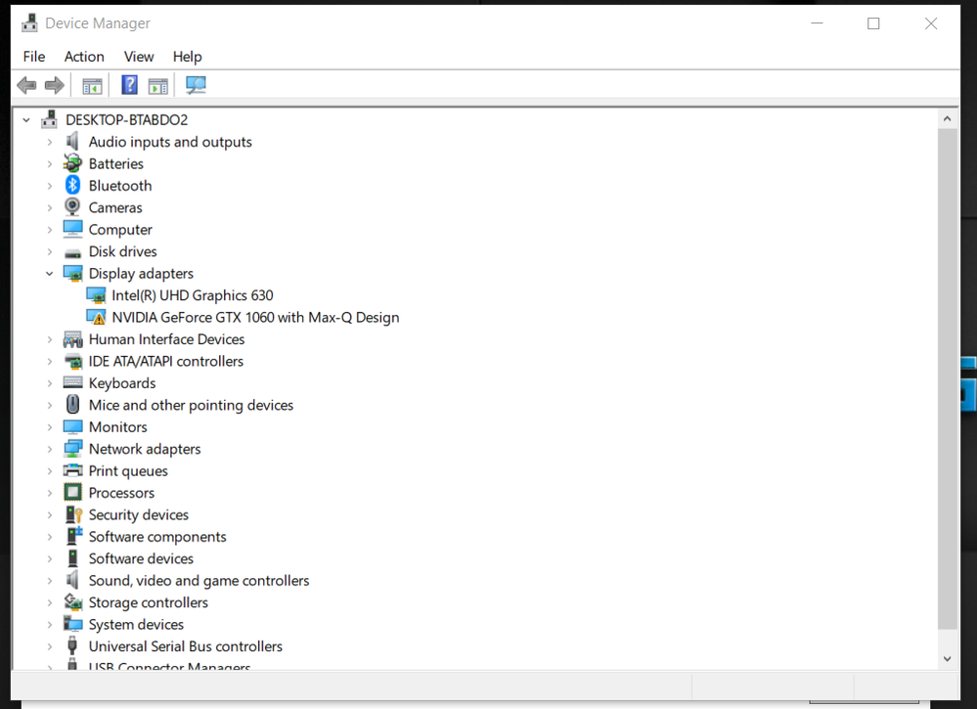Click the Human Interface Devices icon
This screenshot has width=977, height=709.
pos(73,339)
